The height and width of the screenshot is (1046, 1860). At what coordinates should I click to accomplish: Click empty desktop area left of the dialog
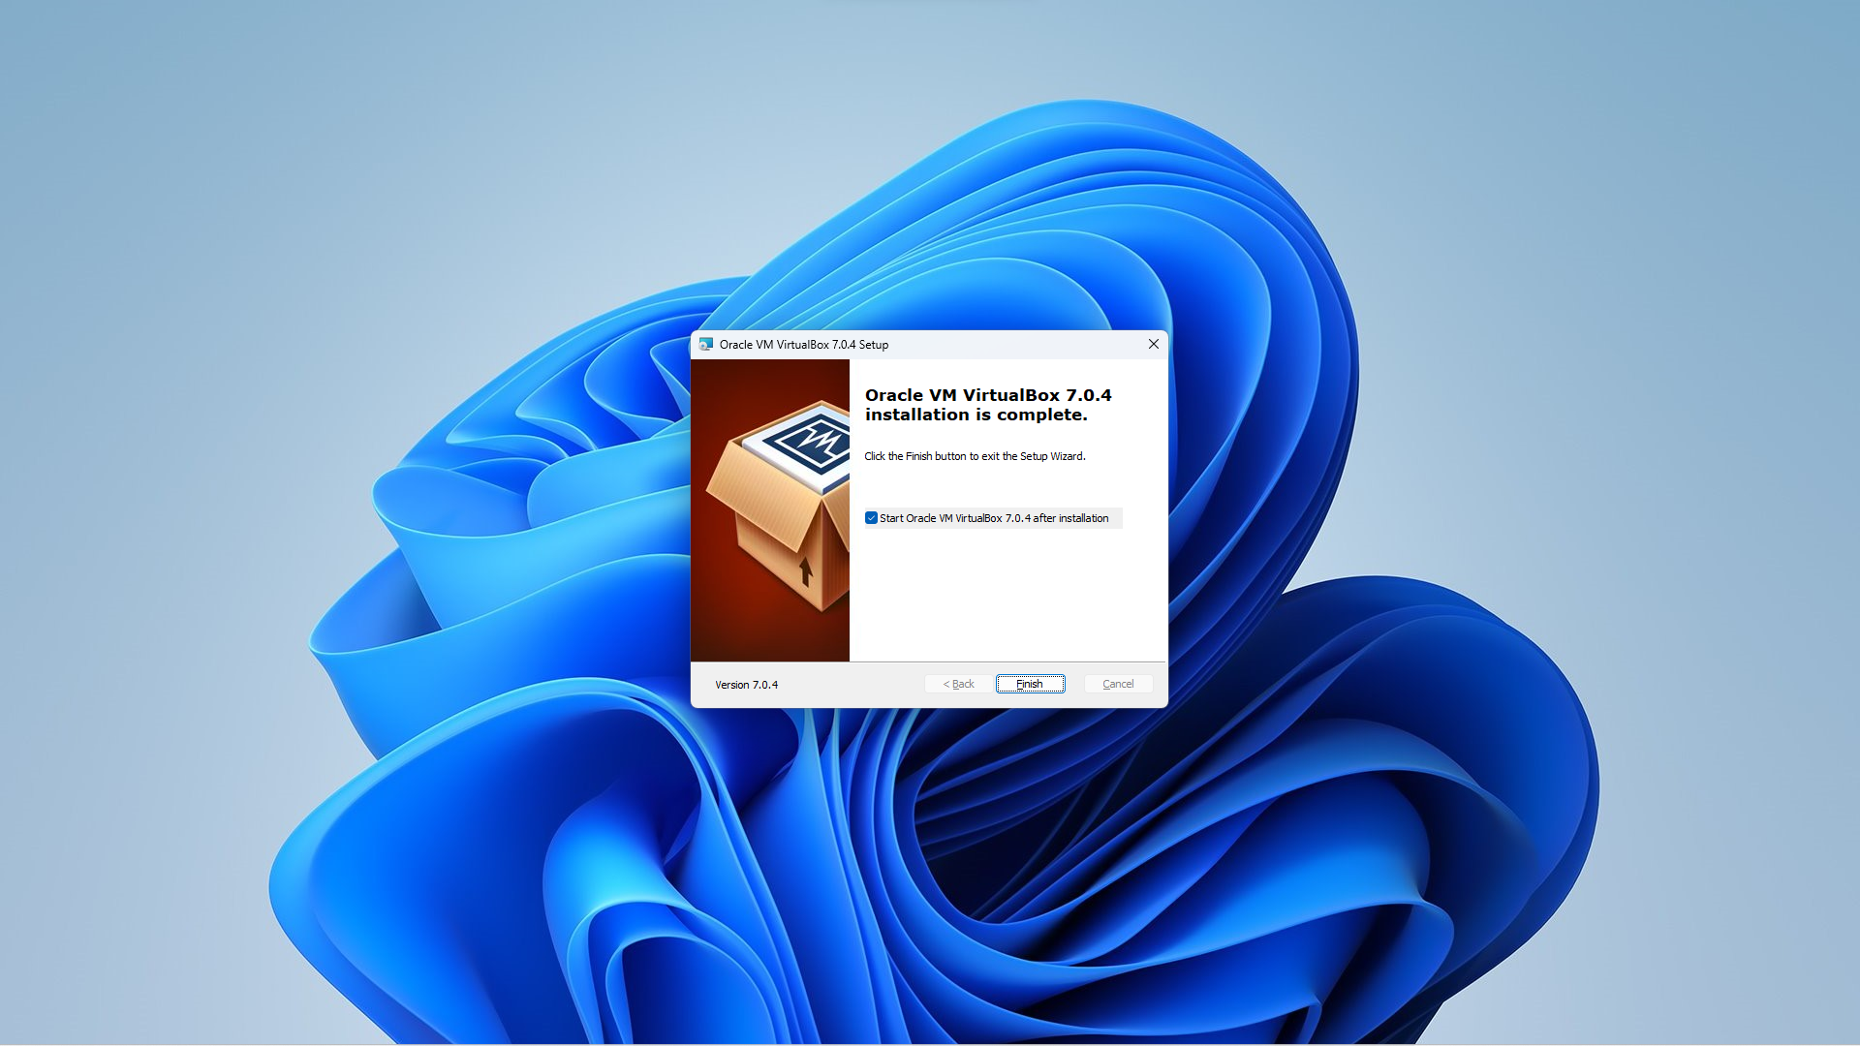(x=194, y=484)
